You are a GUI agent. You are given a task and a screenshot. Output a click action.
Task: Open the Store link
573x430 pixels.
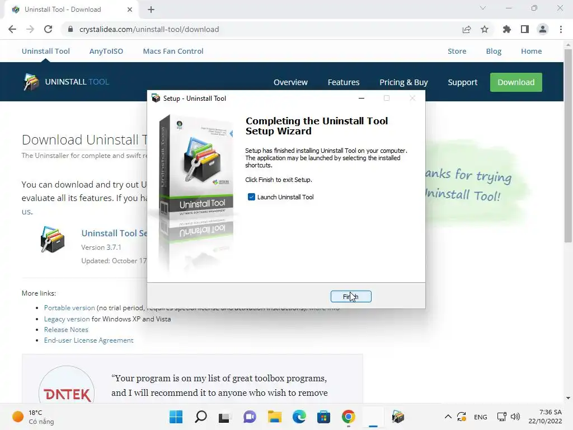[457, 51]
